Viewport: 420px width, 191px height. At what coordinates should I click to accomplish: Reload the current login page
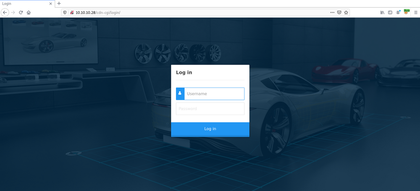pyautogui.click(x=21, y=13)
